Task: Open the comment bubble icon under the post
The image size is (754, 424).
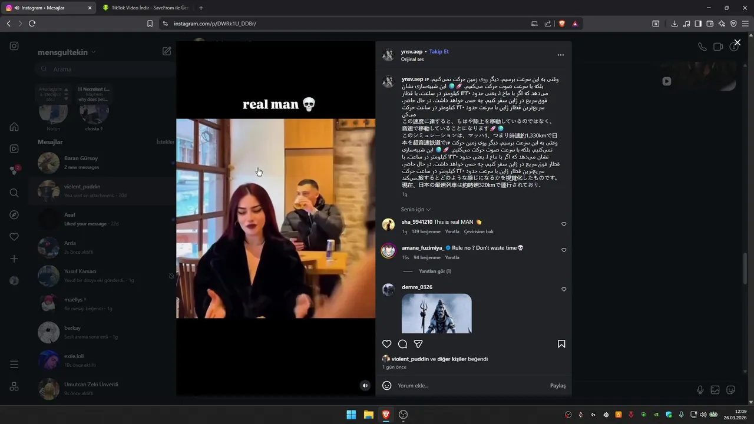Action: coord(402,344)
